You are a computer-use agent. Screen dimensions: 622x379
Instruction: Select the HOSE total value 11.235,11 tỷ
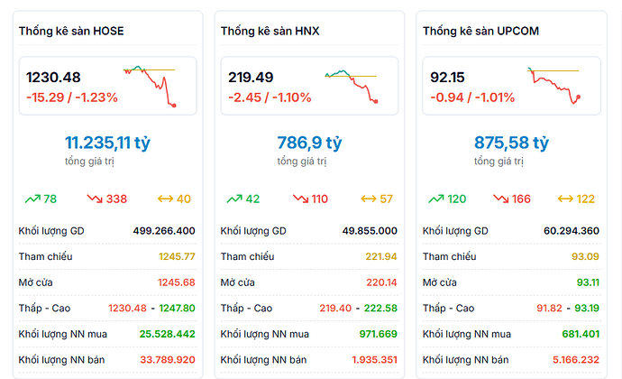point(107,142)
